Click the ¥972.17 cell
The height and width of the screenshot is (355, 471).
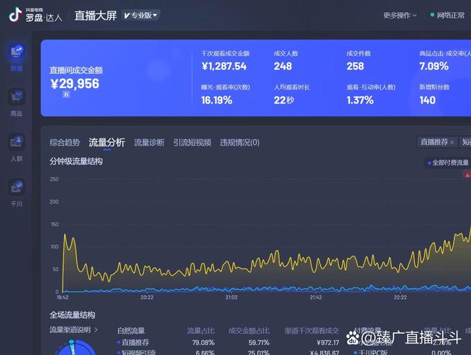click(x=328, y=342)
